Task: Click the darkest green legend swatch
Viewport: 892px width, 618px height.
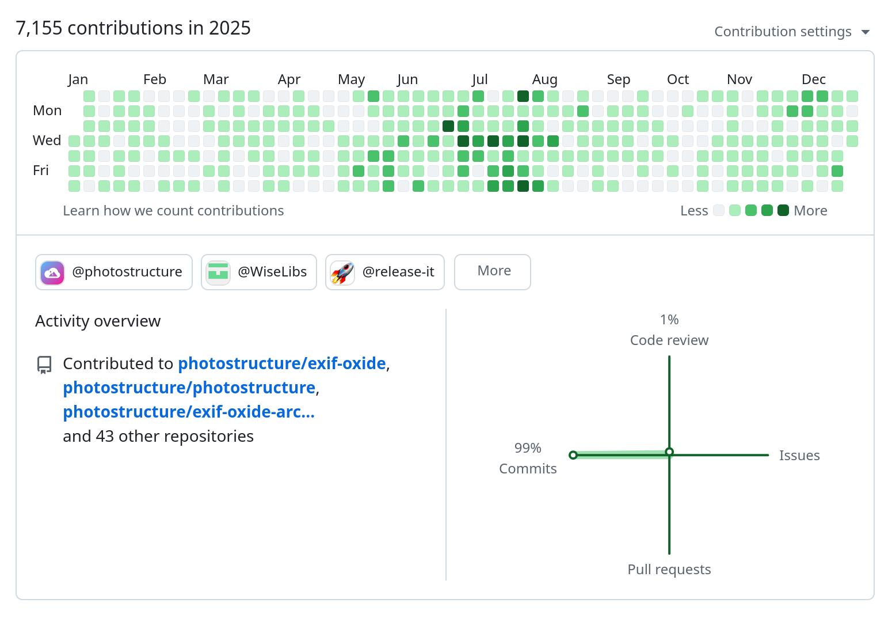Action: [783, 210]
